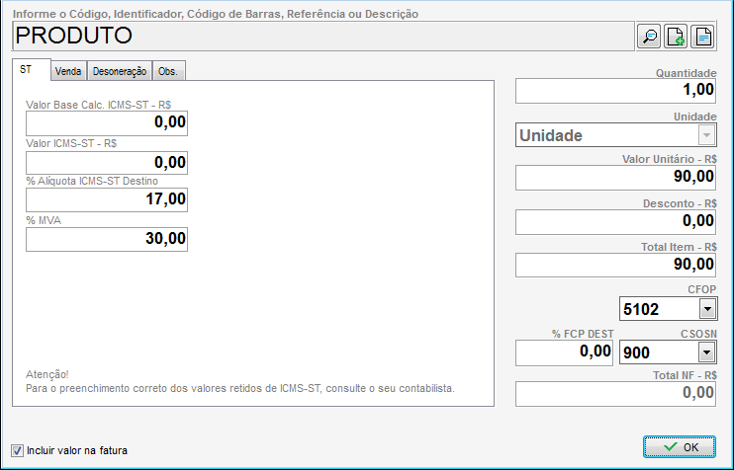
Task: Open the Desoneração tab
Action: [x=120, y=71]
